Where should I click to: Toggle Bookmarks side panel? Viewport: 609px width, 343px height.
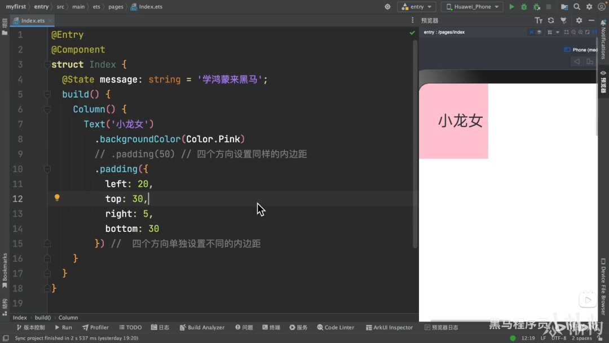5,270
